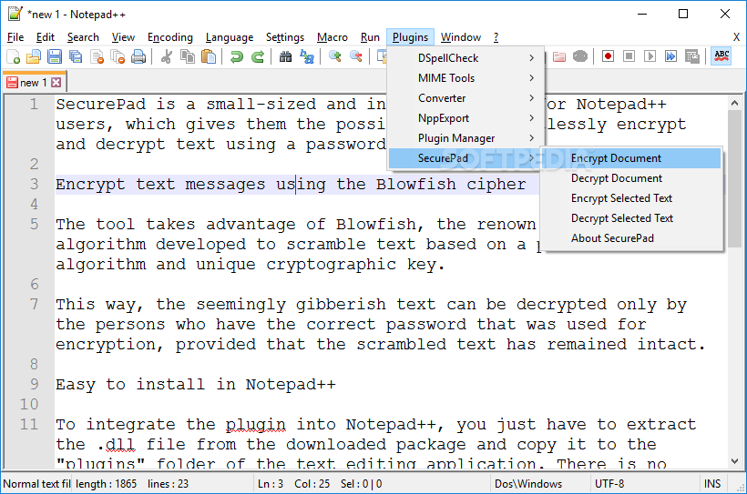Open the Language menu

(230, 37)
